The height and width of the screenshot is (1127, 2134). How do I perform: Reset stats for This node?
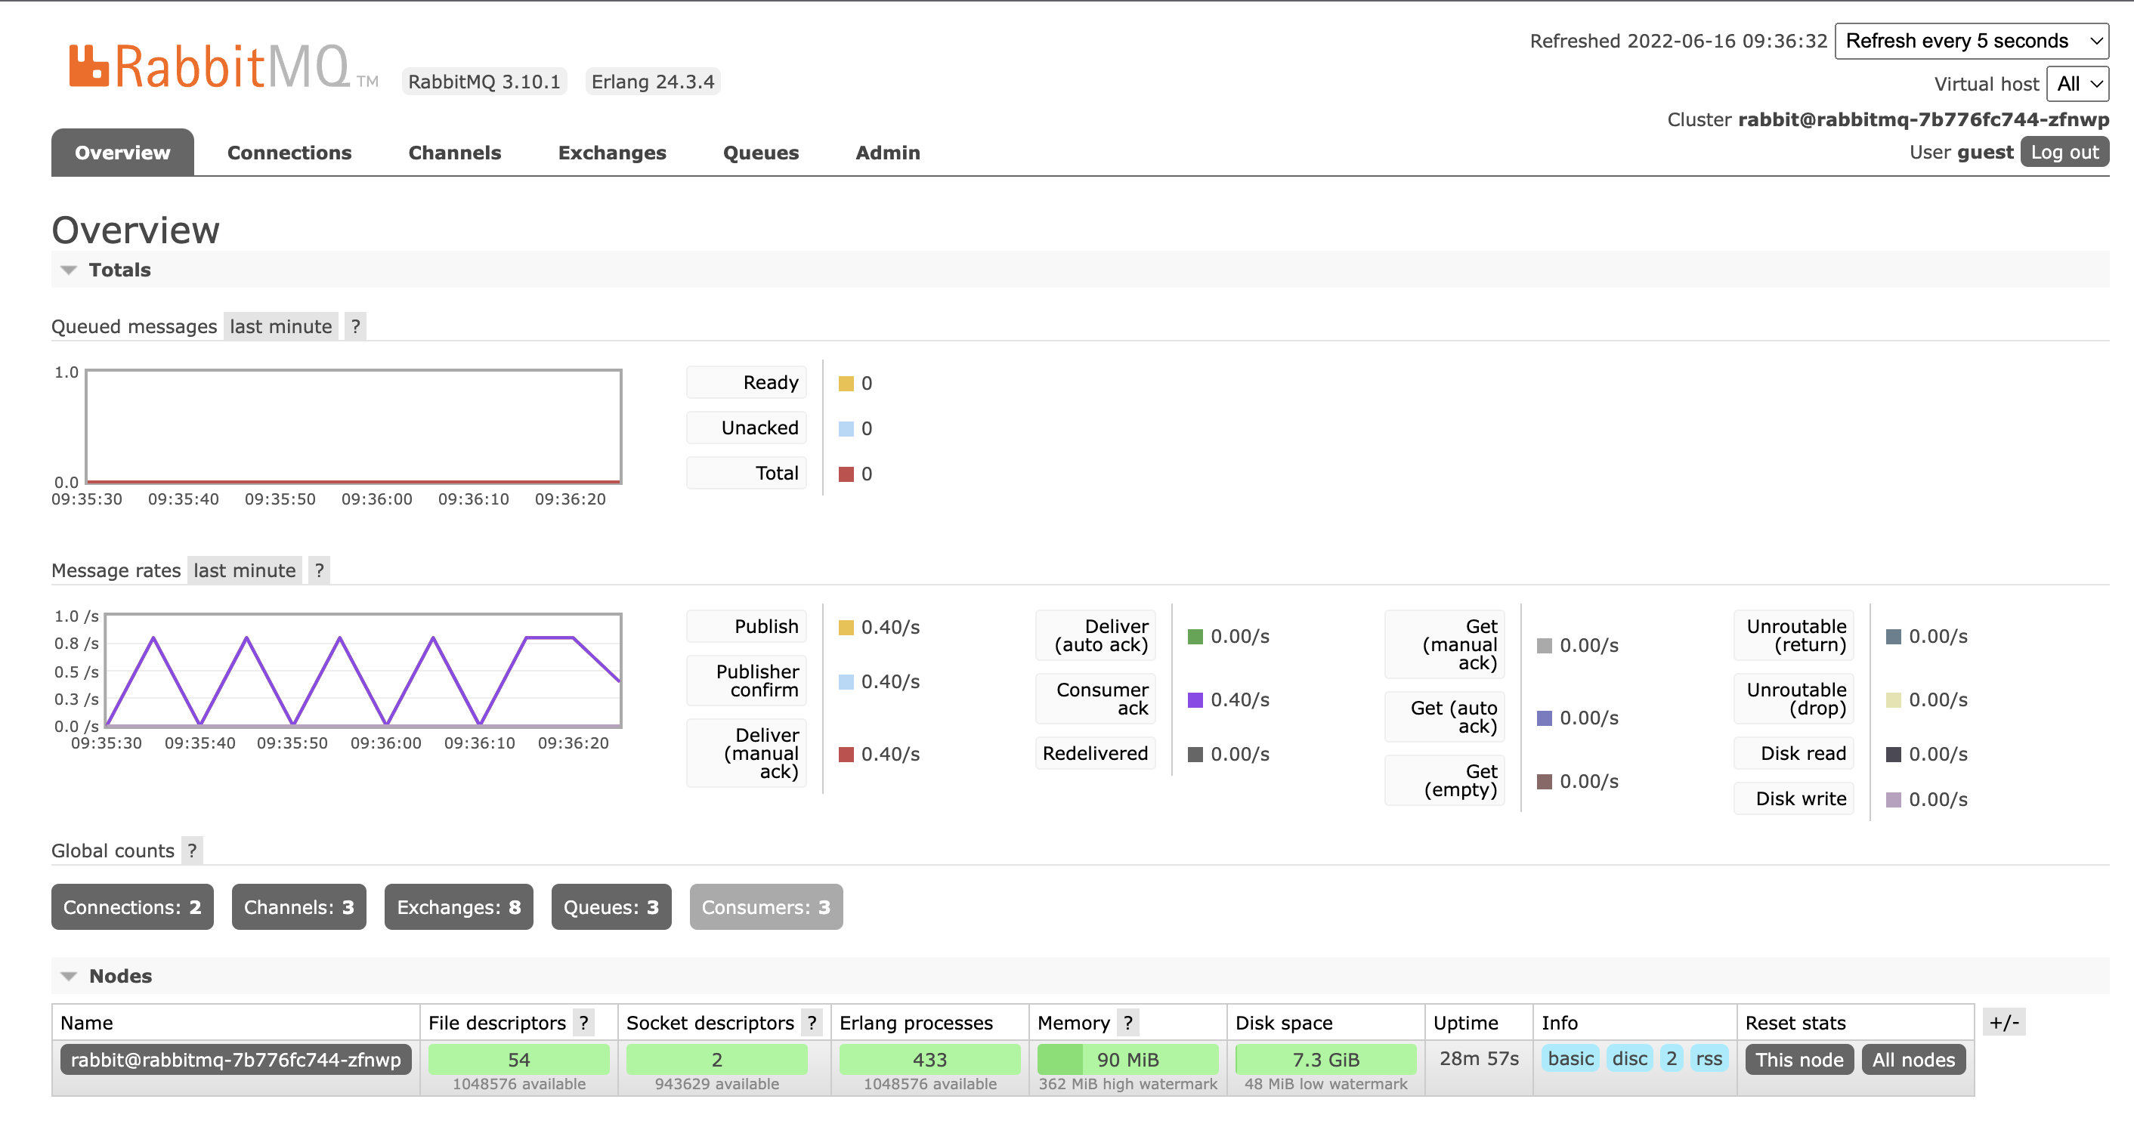[1798, 1060]
